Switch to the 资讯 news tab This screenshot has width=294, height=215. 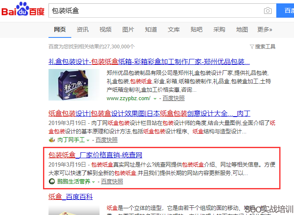click(x=83, y=29)
